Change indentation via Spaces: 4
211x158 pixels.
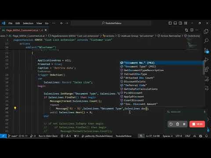point(167,136)
